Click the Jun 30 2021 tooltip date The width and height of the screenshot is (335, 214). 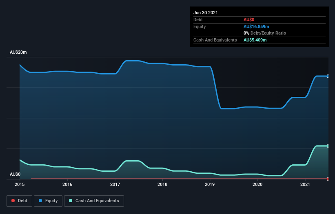point(206,13)
